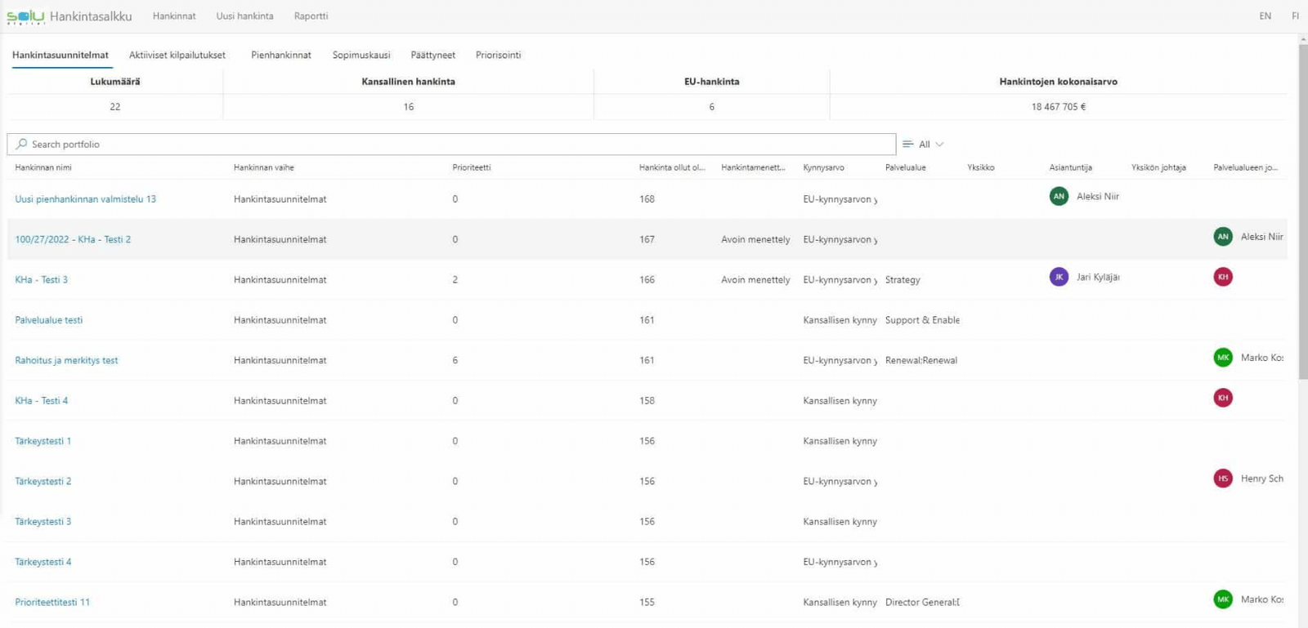The height and width of the screenshot is (628, 1308).
Task: Click the KH avatar in KHa - Testi 3 row
Action: click(1223, 277)
